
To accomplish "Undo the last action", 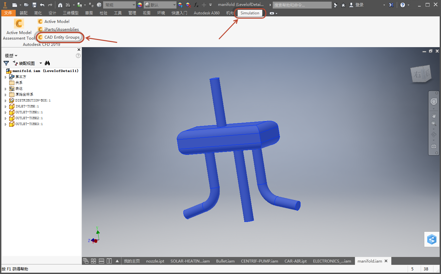I will 42,5.
